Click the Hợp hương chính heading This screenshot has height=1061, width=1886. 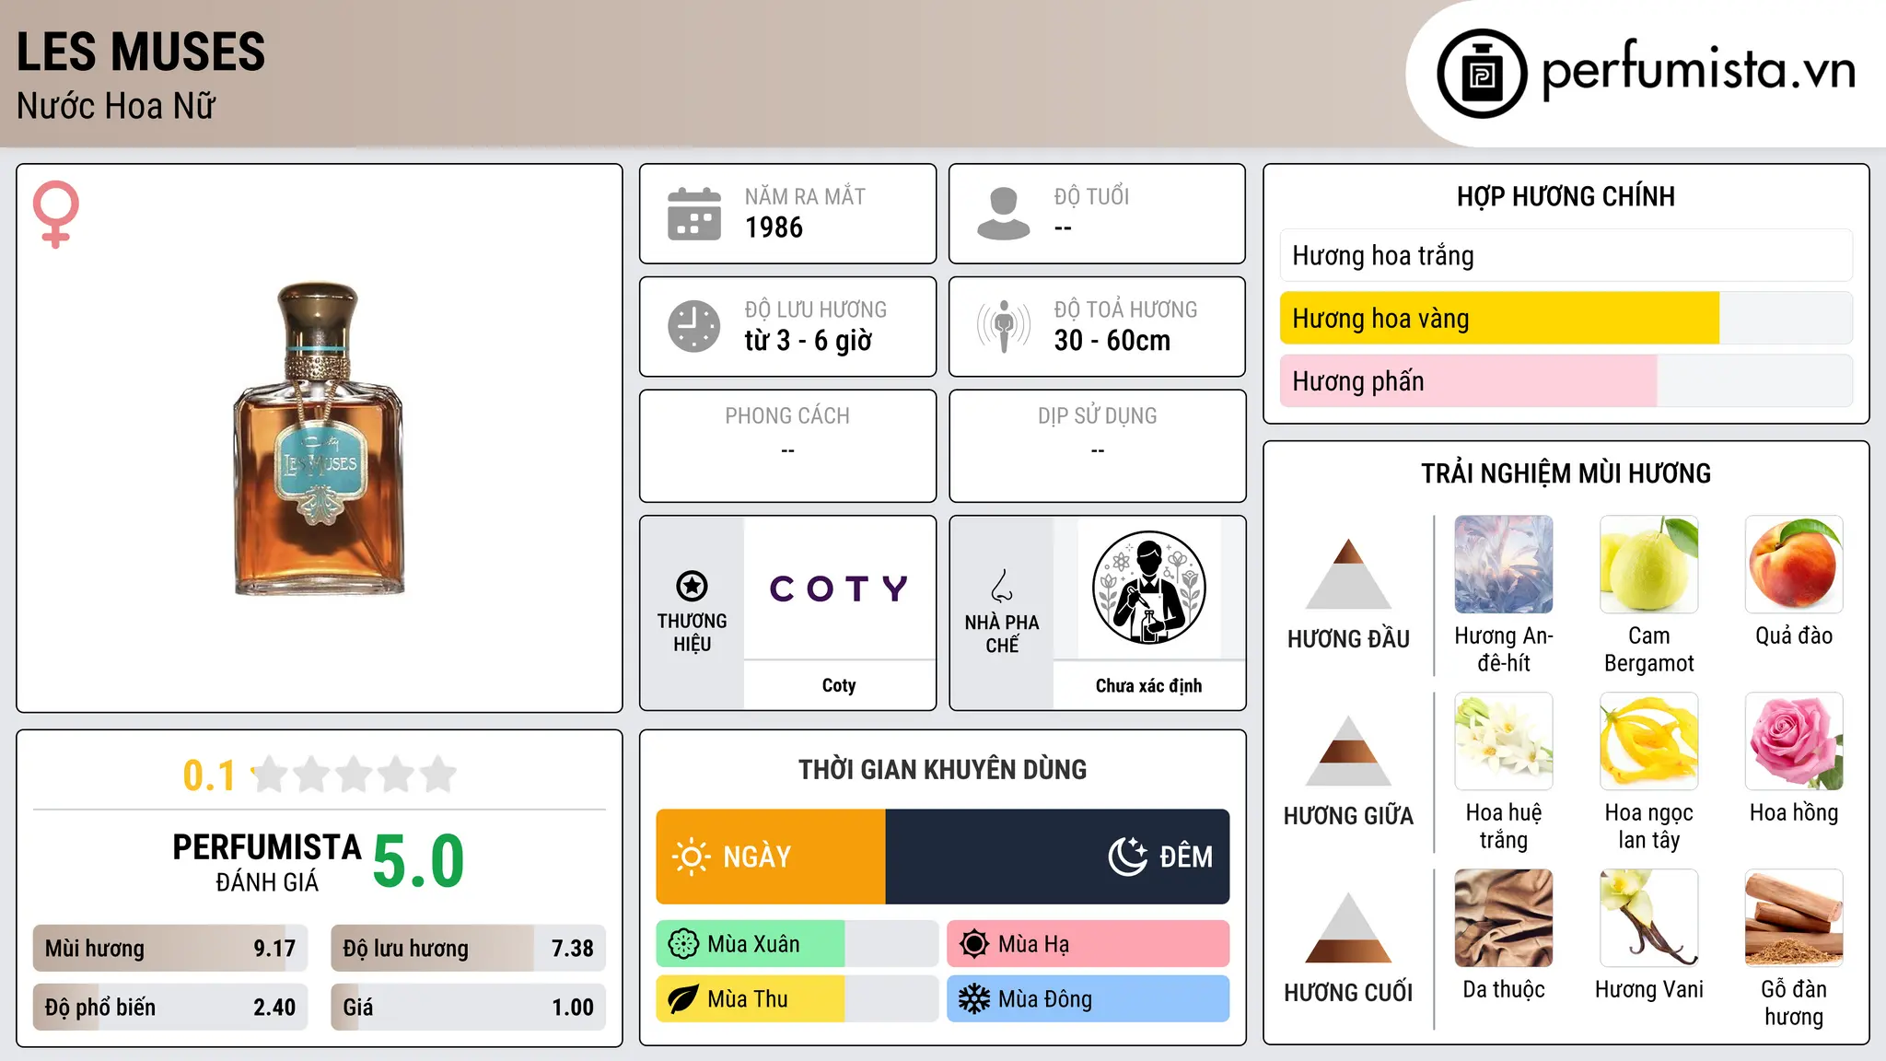[x=1566, y=196]
